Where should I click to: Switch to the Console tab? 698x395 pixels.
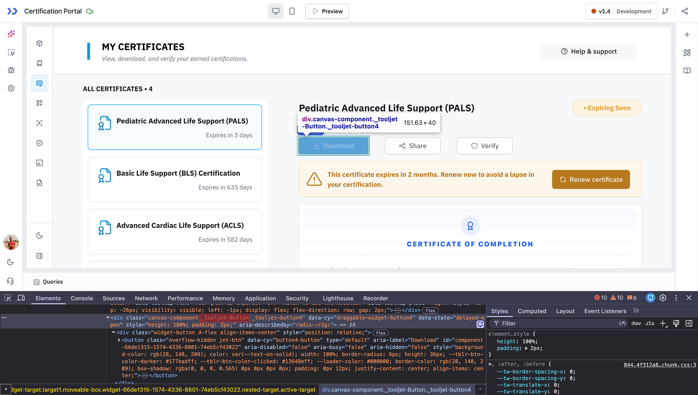[x=82, y=298]
